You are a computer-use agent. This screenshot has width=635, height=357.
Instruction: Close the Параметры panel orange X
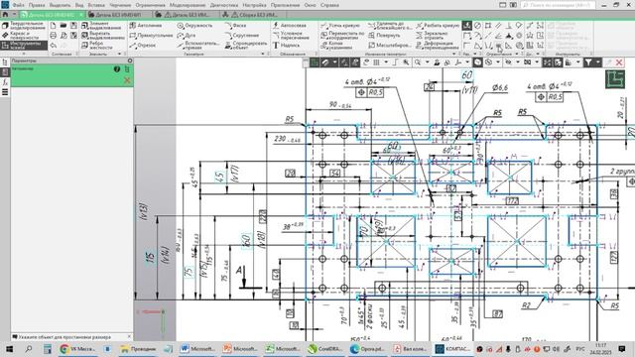coord(127,80)
